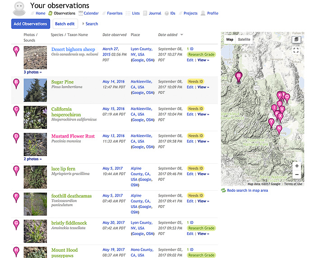Click the Batch edit button

pyautogui.click(x=65, y=24)
